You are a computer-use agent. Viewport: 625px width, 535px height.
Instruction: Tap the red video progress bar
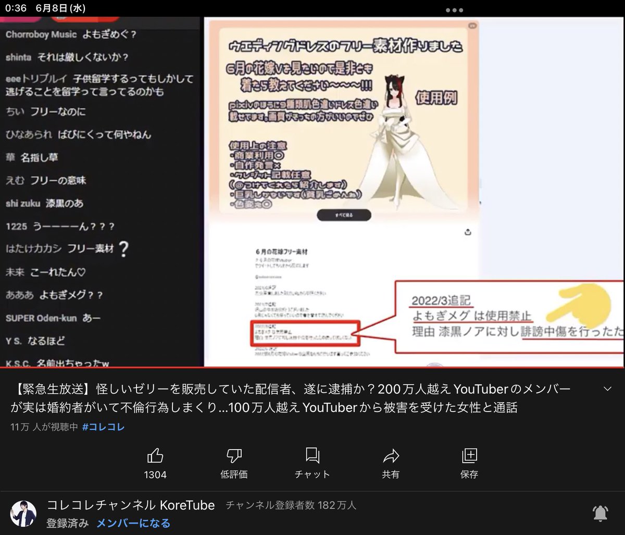pyautogui.click(x=312, y=368)
